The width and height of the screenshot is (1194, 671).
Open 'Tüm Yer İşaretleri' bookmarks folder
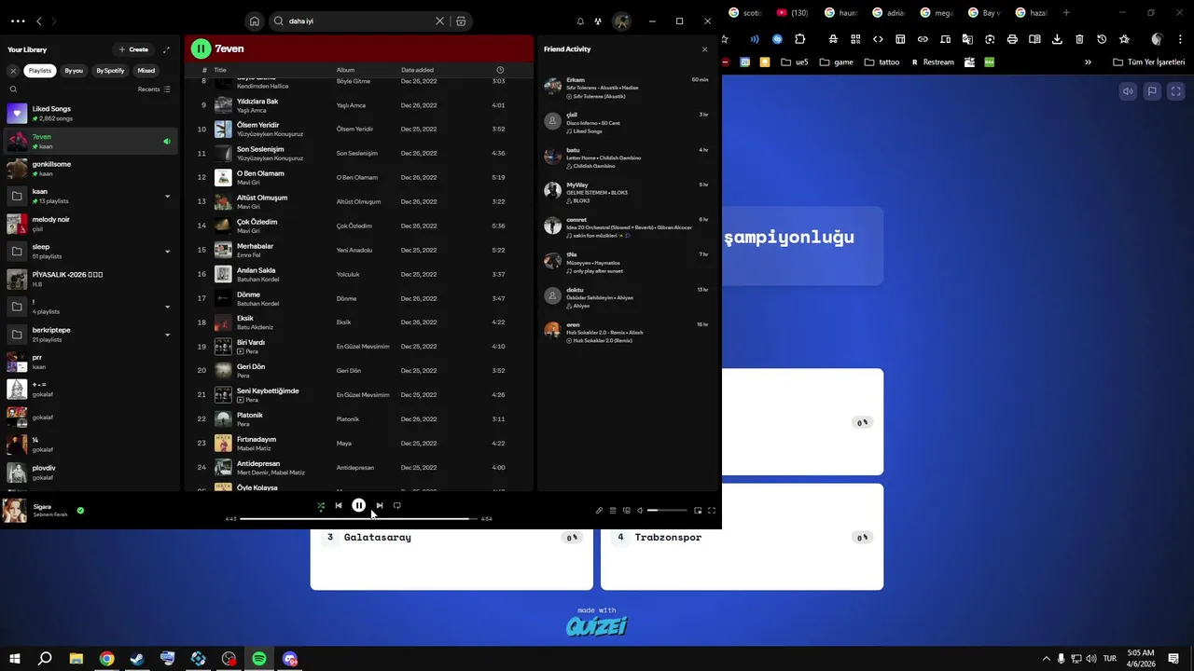(1149, 62)
